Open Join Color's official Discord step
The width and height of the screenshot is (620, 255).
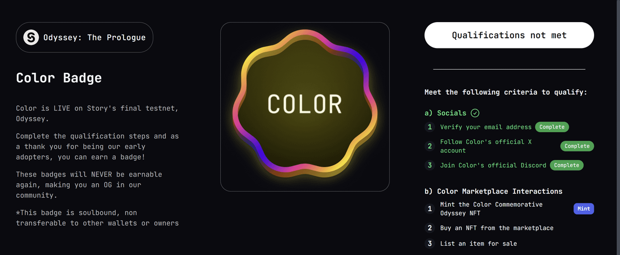pos(493,165)
